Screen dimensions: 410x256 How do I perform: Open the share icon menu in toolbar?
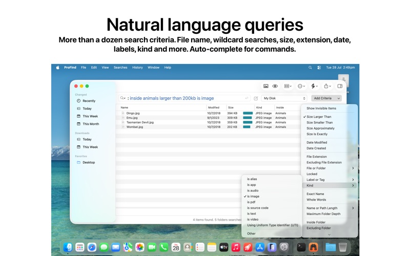click(327, 86)
